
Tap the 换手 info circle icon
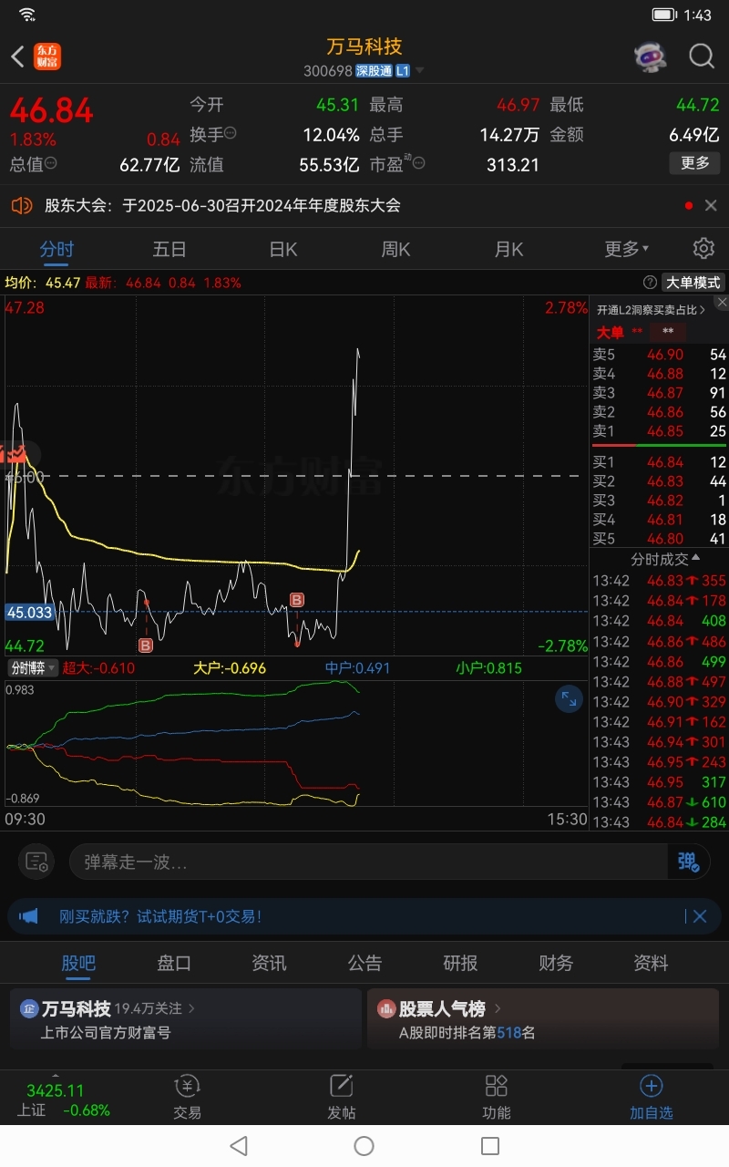pos(231,133)
